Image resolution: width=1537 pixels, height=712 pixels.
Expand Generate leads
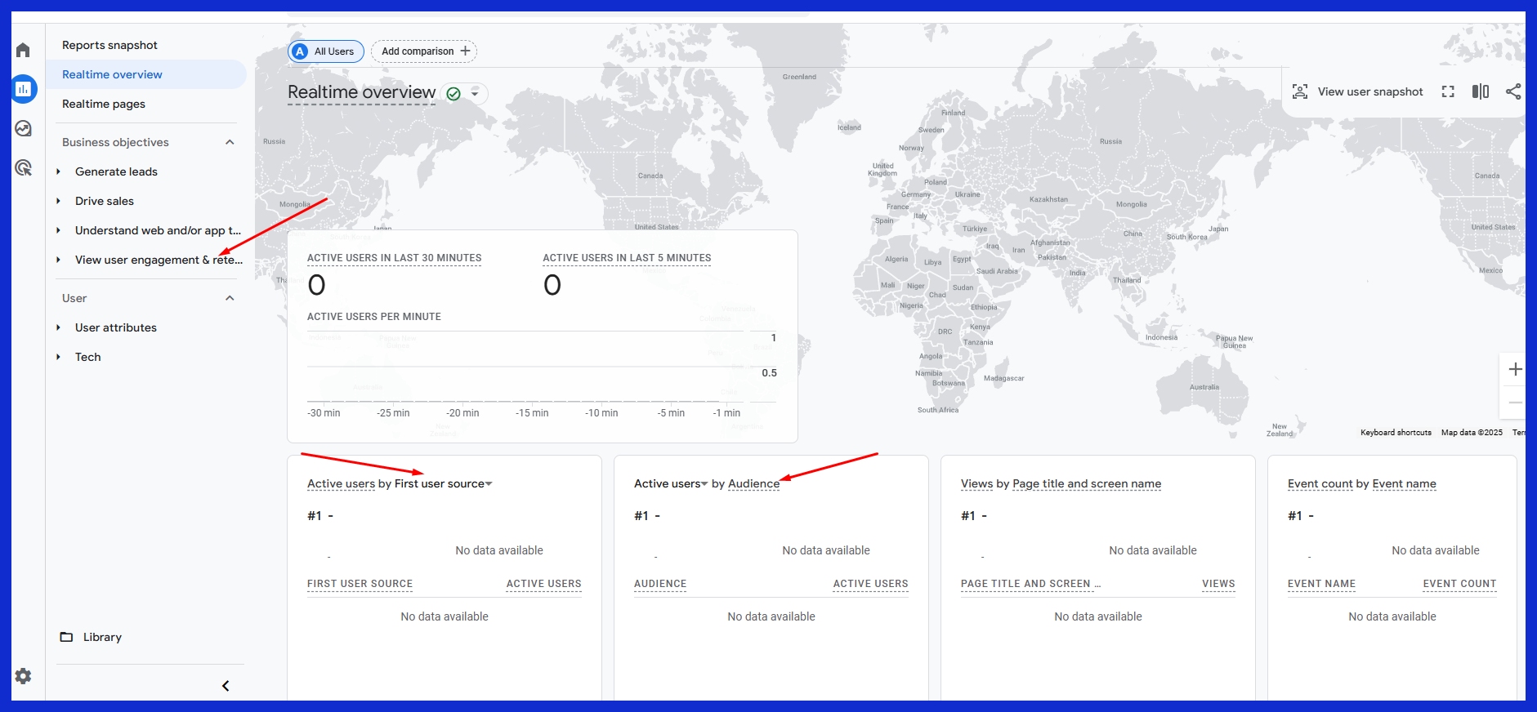58,171
